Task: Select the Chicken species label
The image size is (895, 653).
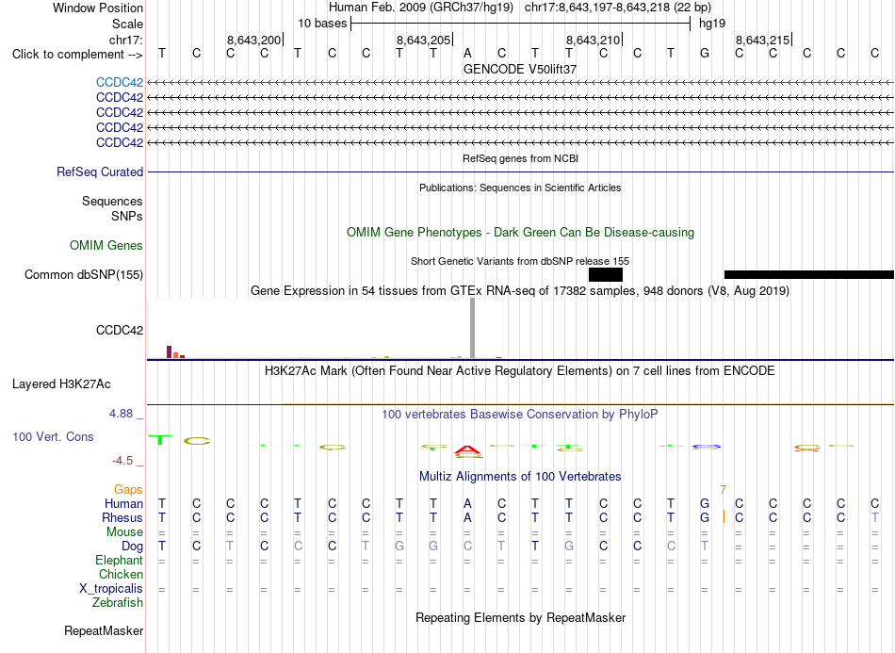Action: pyautogui.click(x=121, y=574)
